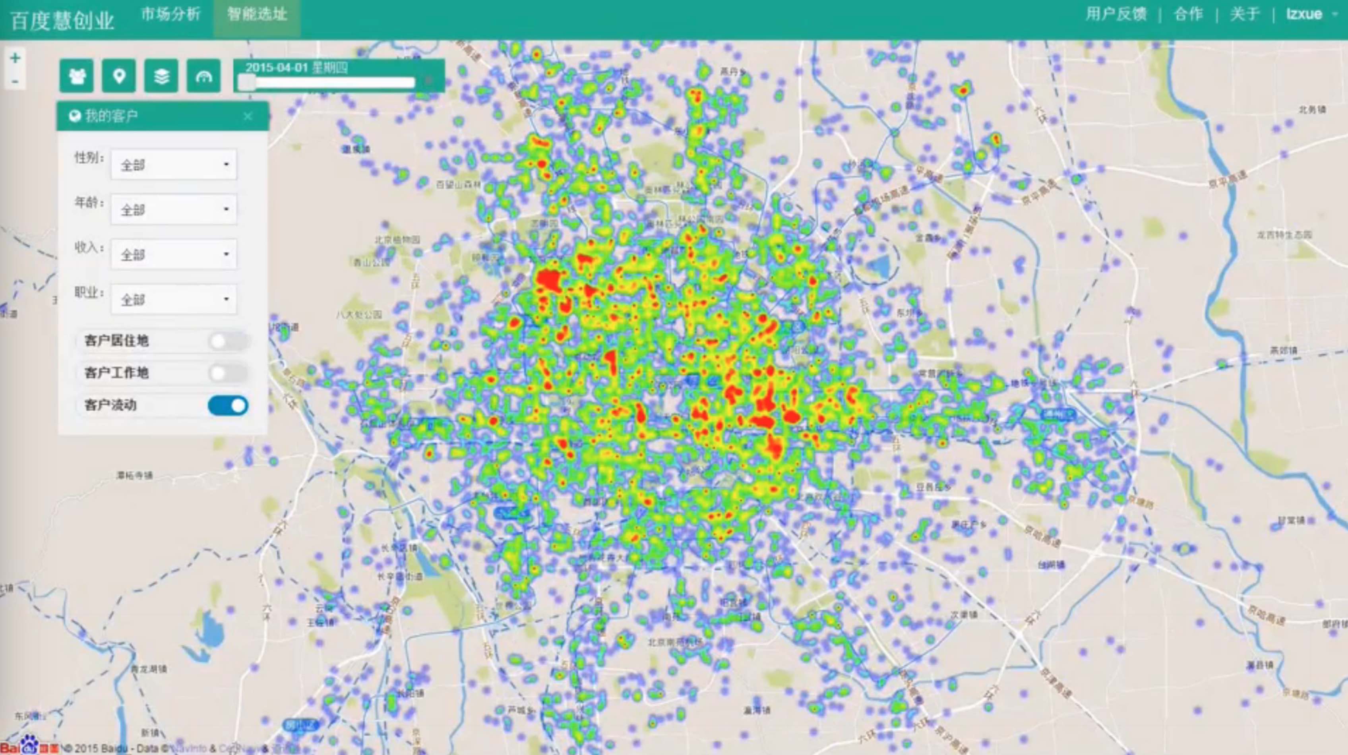
Task: Zoom out the map with minus icon
Action: click(15, 81)
